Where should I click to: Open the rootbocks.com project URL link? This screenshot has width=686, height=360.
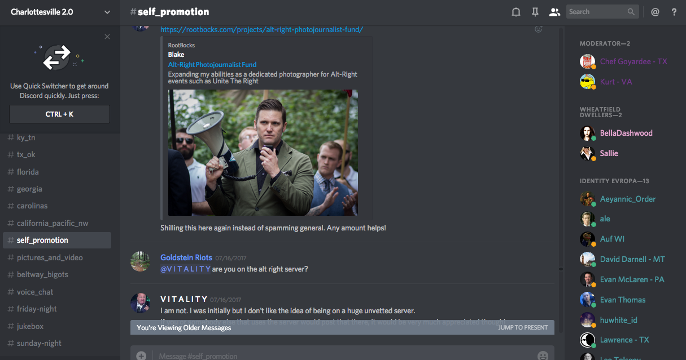[x=261, y=29]
